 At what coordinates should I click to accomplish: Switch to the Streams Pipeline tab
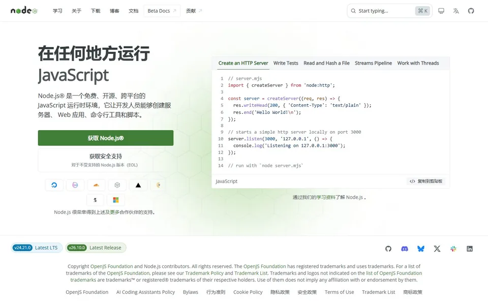[x=373, y=63]
